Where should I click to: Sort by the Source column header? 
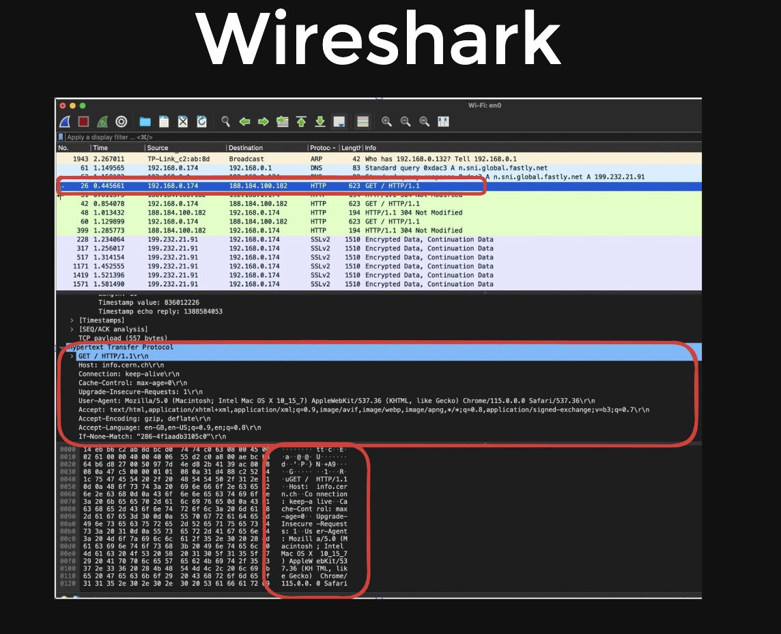(185, 148)
